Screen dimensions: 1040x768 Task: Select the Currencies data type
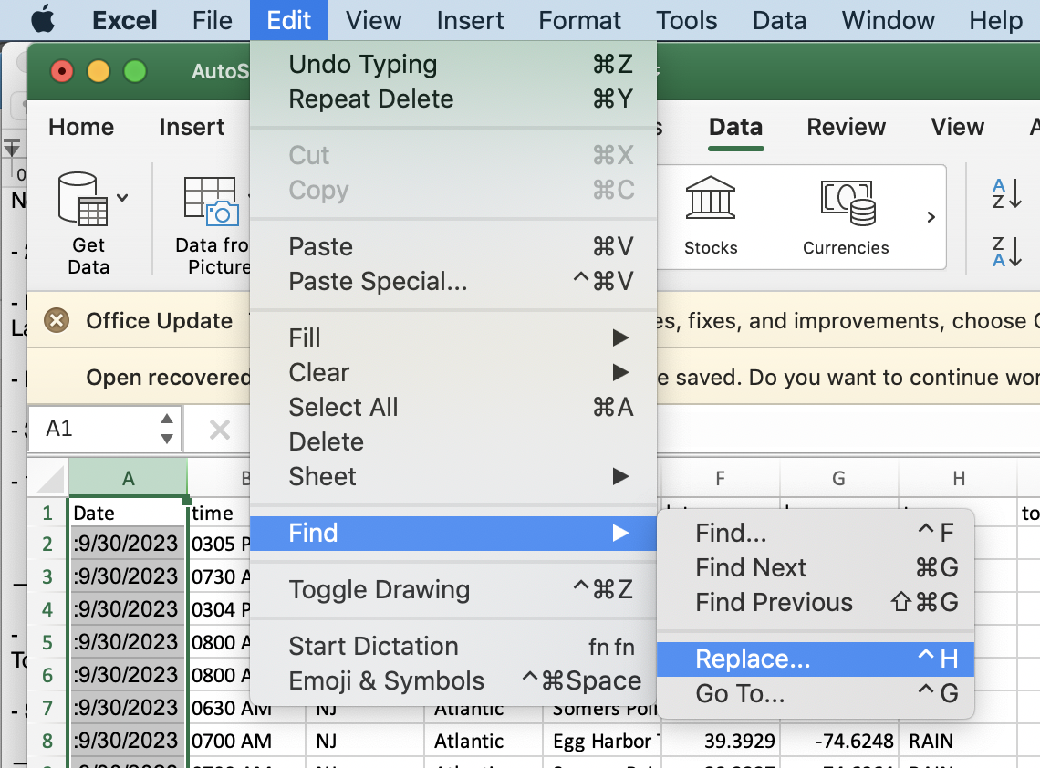coord(846,215)
